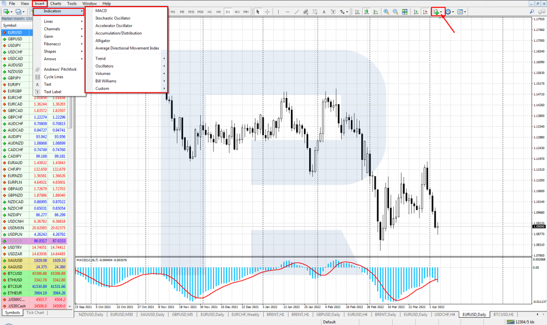Switch timeframe to H1

210,12
